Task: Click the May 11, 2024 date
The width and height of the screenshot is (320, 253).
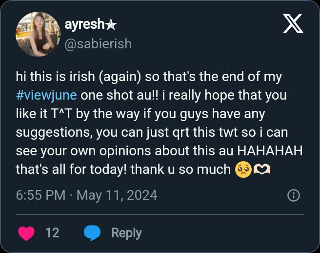Action: [117, 195]
